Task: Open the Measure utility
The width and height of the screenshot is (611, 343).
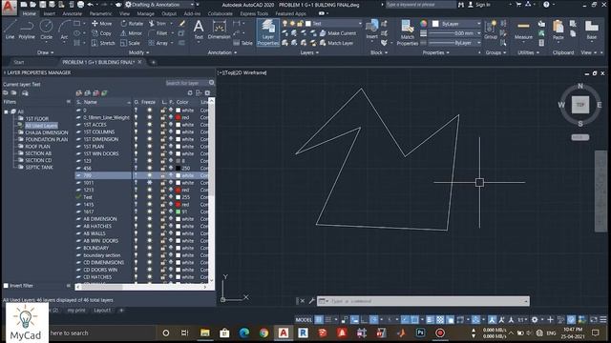Action: point(523,30)
